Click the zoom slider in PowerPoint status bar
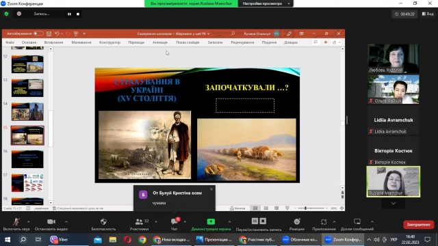This screenshot has width=438, height=246. pyautogui.click(x=311, y=208)
